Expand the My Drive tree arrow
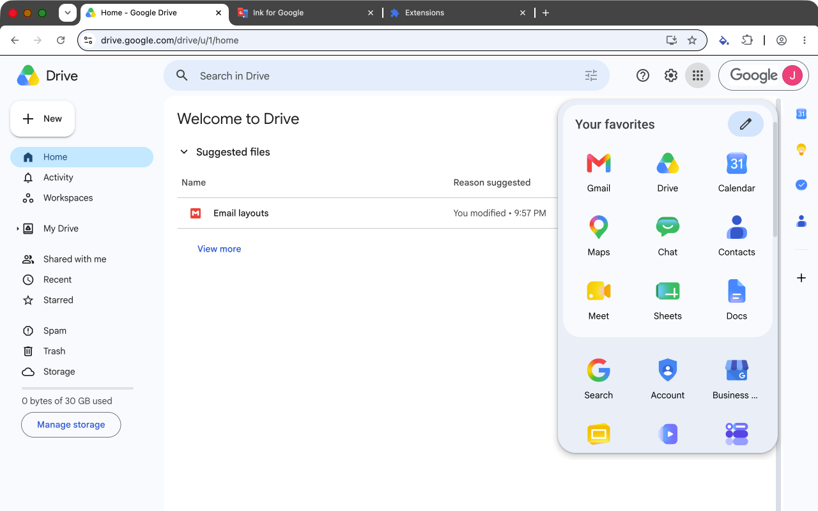 [x=18, y=229]
